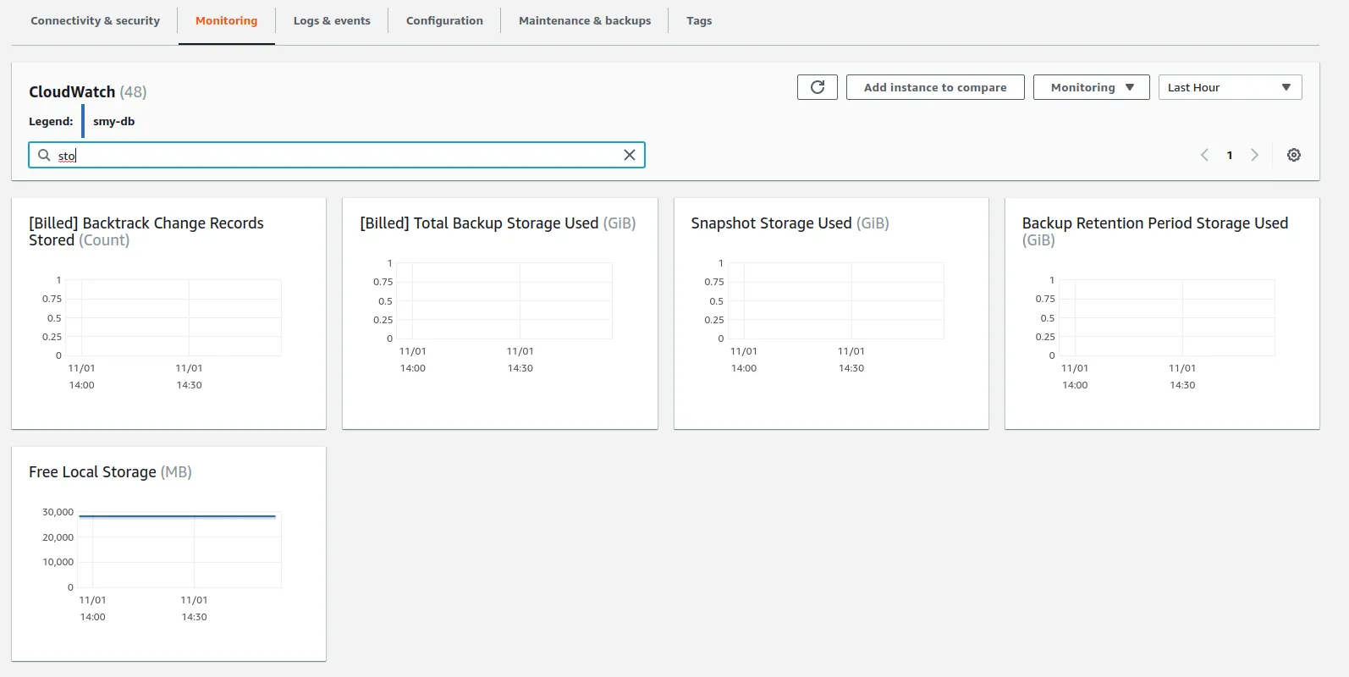Open the Last Hour time range dropdown
This screenshot has width=1349, height=677.
click(1230, 87)
